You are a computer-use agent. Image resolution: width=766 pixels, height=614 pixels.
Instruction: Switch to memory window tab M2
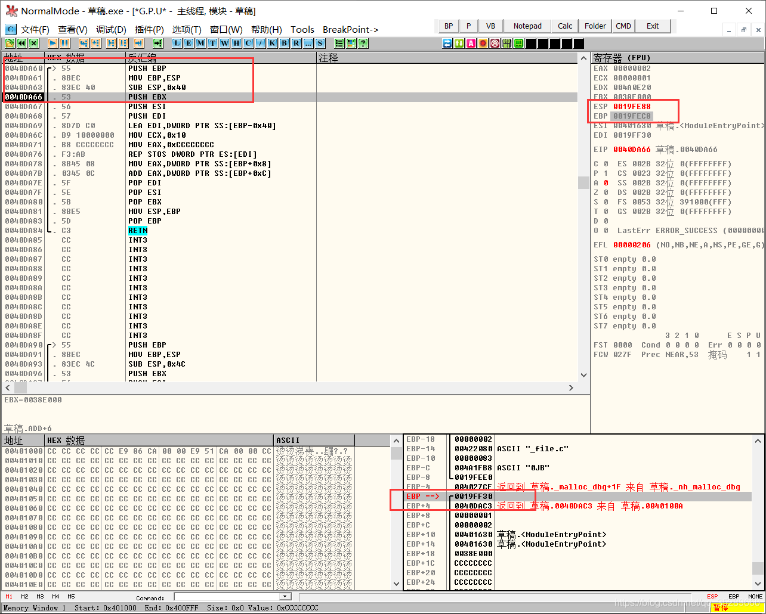(x=24, y=597)
